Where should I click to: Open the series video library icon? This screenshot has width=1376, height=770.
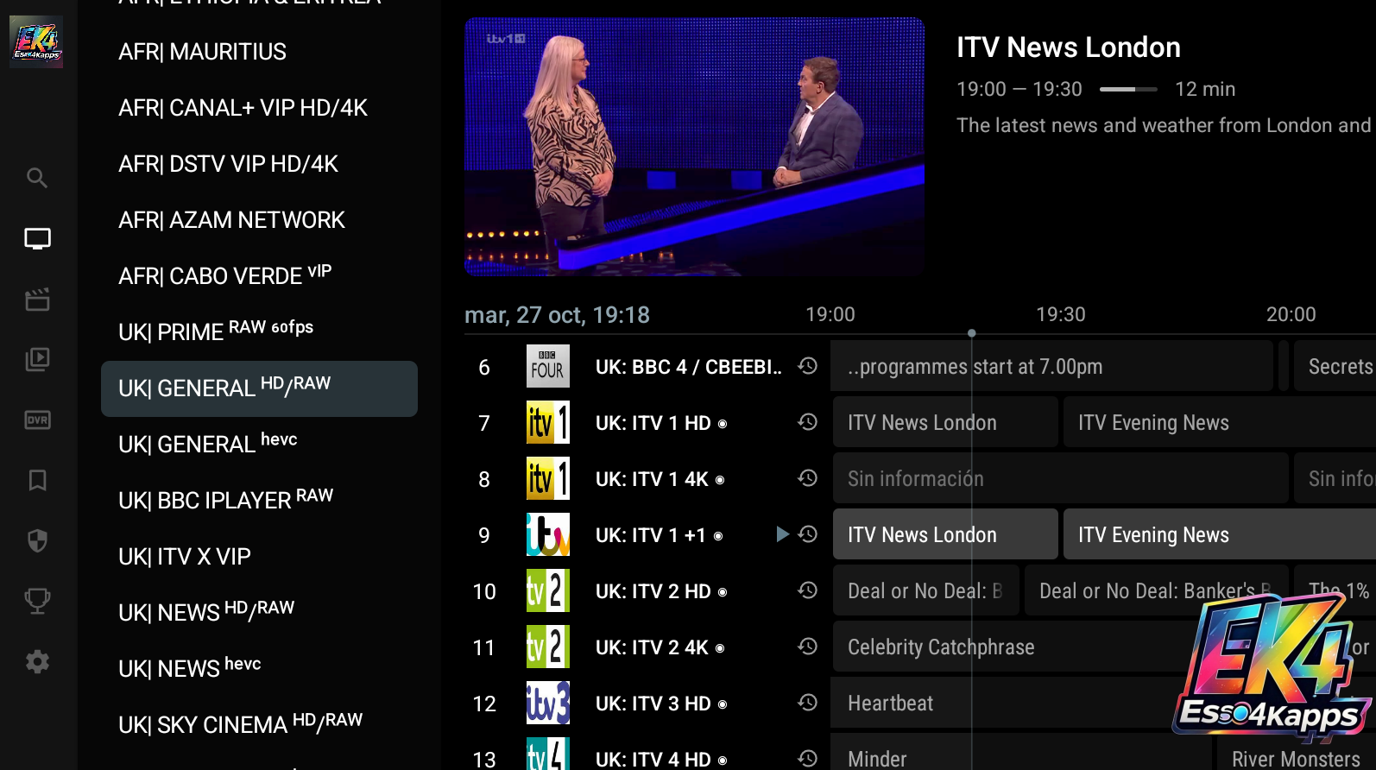[x=37, y=359]
